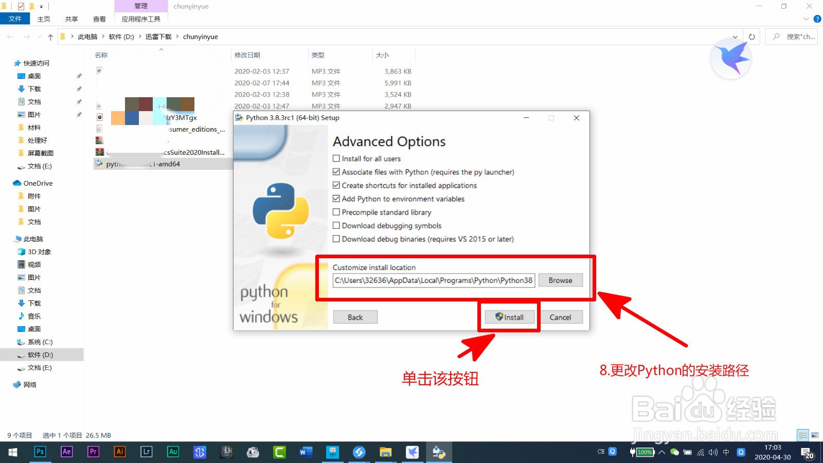Select 系统 (C:) in navigation pane
The width and height of the screenshot is (823, 463).
click(40, 342)
